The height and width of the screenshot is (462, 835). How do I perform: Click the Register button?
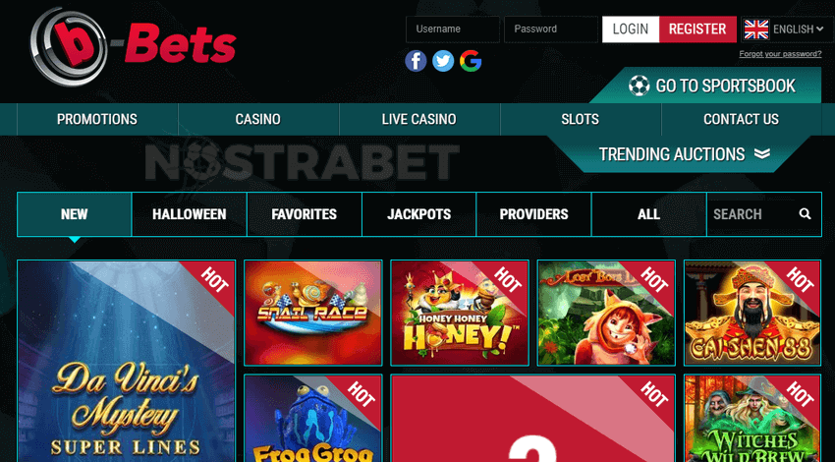click(x=697, y=29)
